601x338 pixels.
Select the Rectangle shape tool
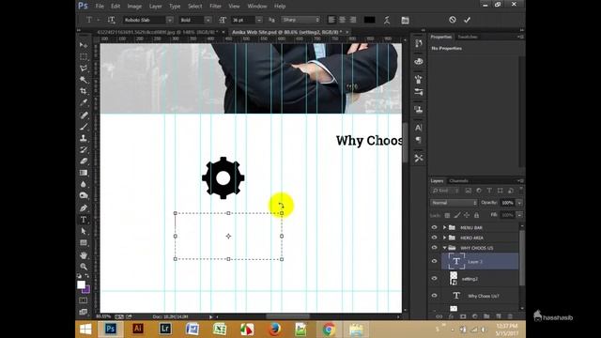84,243
